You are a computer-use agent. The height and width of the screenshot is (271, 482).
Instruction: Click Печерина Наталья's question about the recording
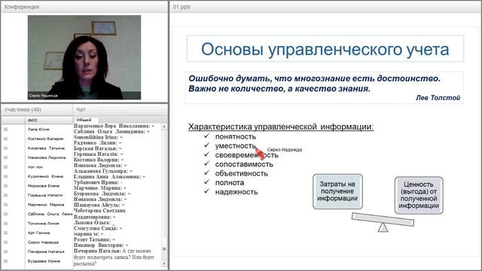point(114,257)
